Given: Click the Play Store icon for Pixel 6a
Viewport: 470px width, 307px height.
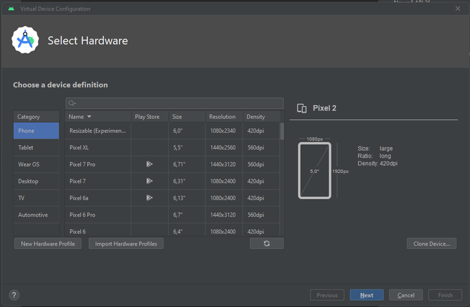Looking at the screenshot, I should [x=149, y=198].
